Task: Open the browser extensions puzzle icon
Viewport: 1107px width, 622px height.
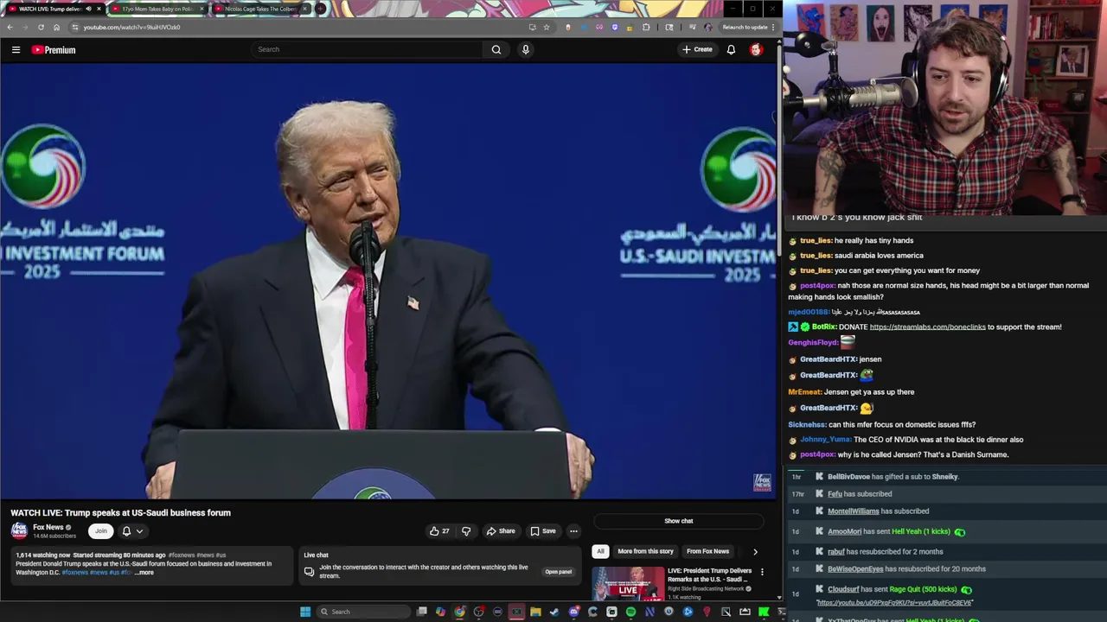Action: (x=646, y=27)
